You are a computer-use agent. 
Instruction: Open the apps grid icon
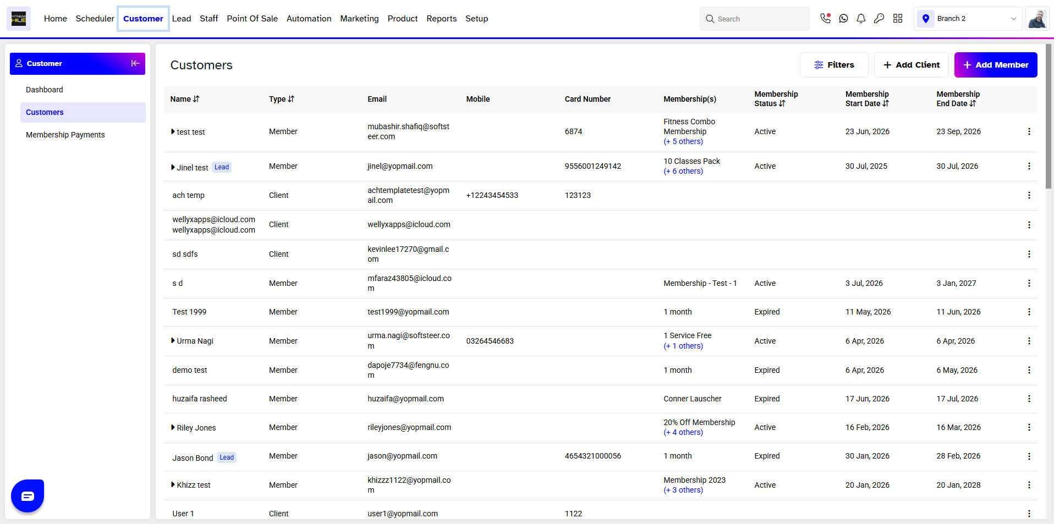tap(898, 18)
